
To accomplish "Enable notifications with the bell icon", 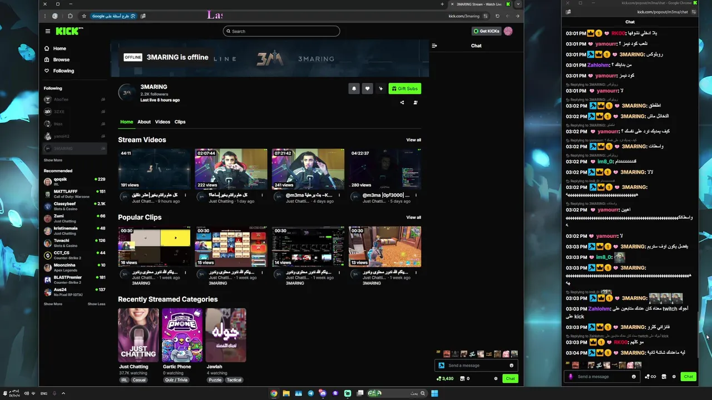I will (x=354, y=88).
